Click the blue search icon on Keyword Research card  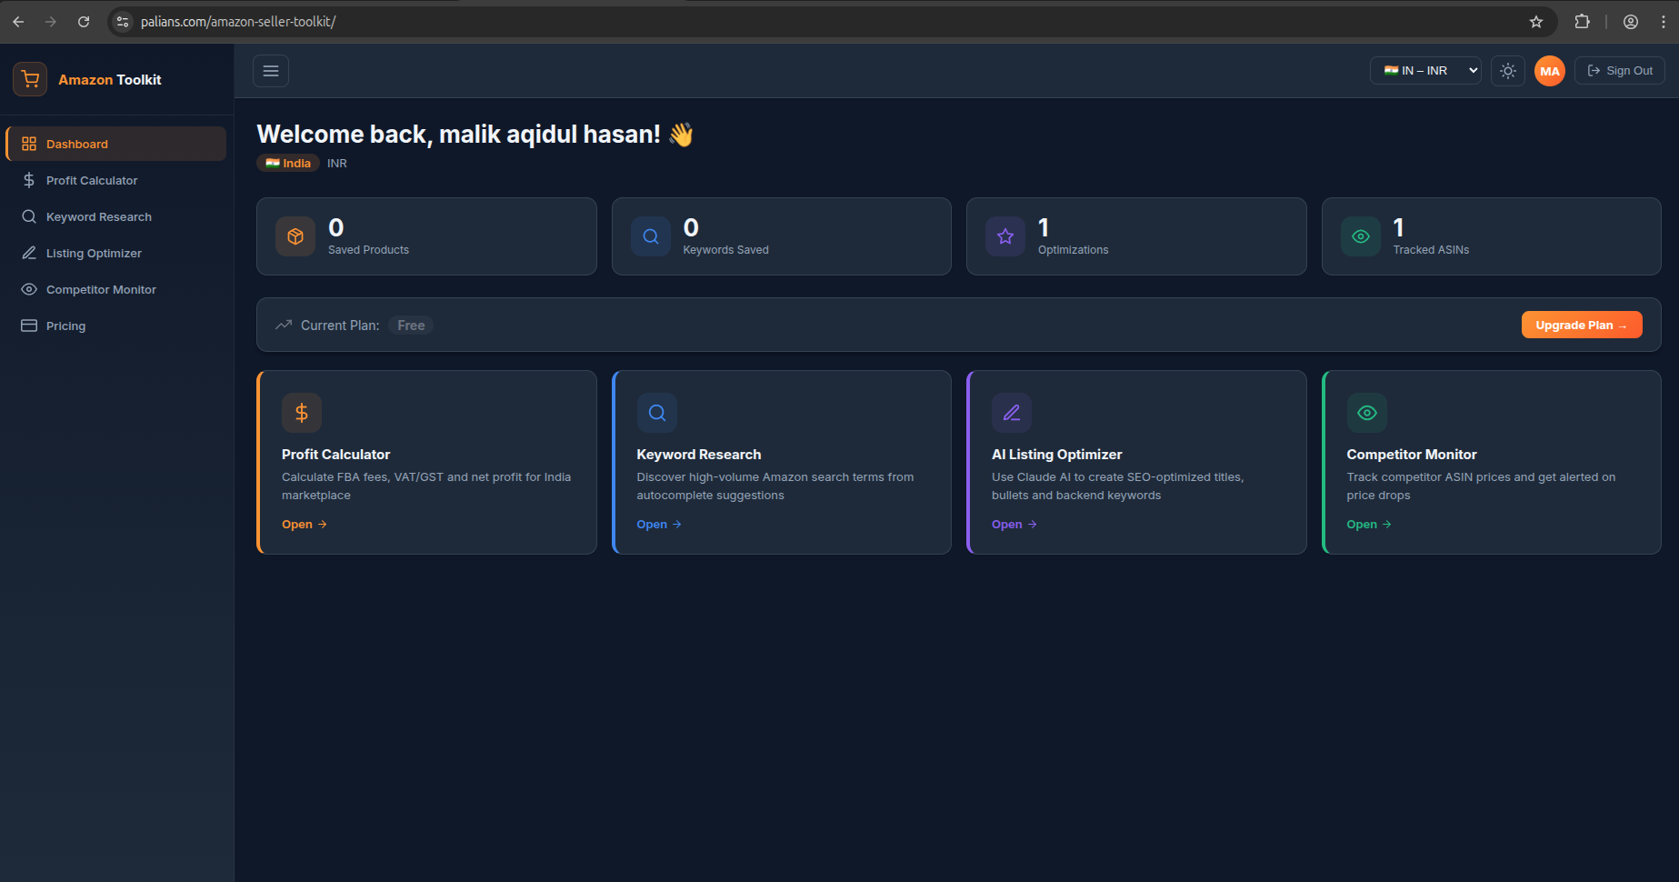point(657,413)
